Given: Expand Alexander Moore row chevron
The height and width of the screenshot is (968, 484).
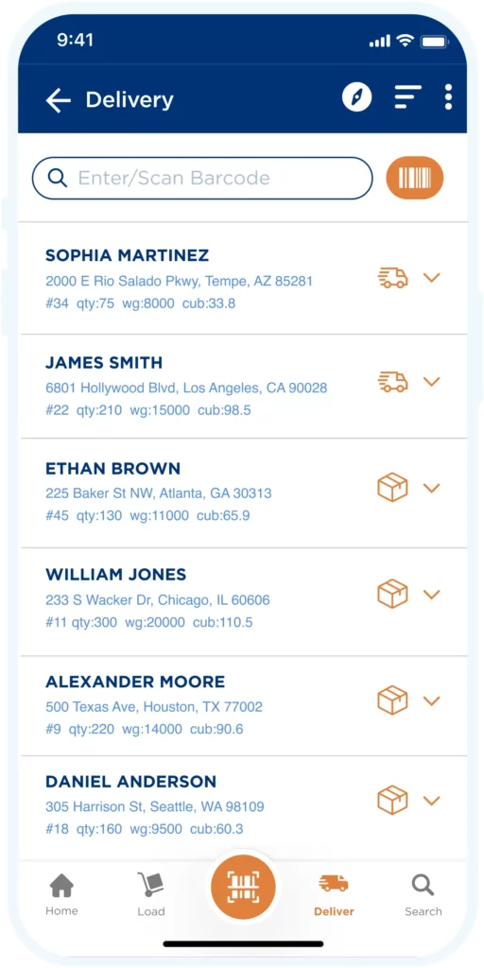Looking at the screenshot, I should tap(431, 700).
